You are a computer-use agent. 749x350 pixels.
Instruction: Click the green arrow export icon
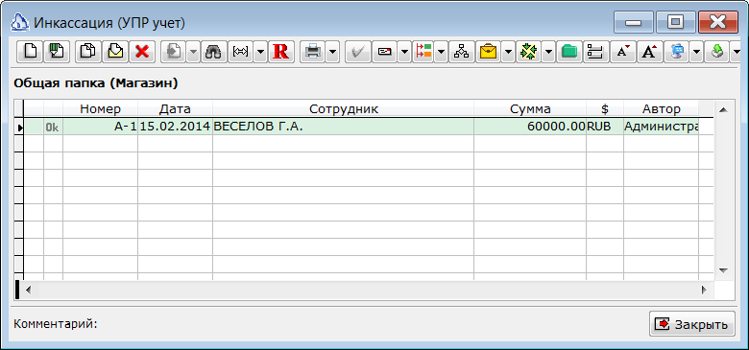coord(716,52)
